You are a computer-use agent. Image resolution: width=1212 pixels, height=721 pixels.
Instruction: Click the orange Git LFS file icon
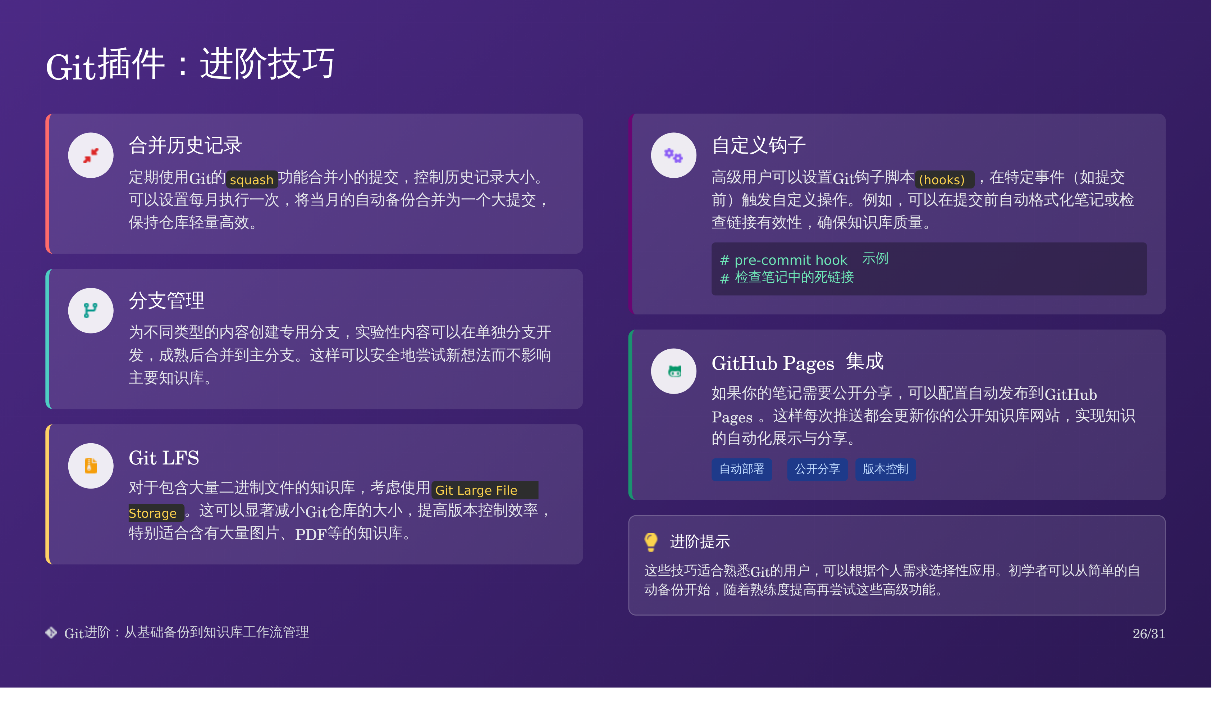coord(91,466)
